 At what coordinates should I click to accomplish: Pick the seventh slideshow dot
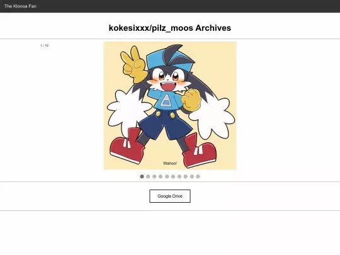point(179,176)
